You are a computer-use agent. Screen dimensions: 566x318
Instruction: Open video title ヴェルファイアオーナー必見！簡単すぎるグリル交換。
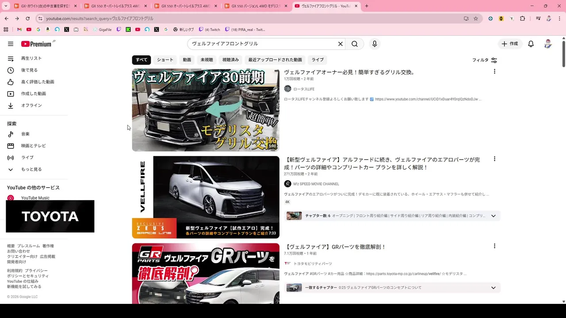(350, 72)
